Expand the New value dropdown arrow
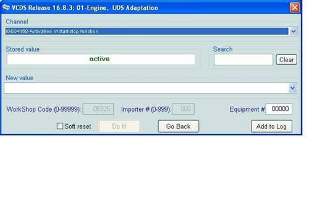Screen dimensions: 309x222 [x=292, y=88]
